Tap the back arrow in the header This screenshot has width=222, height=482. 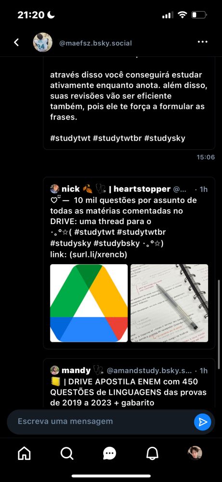point(16,42)
